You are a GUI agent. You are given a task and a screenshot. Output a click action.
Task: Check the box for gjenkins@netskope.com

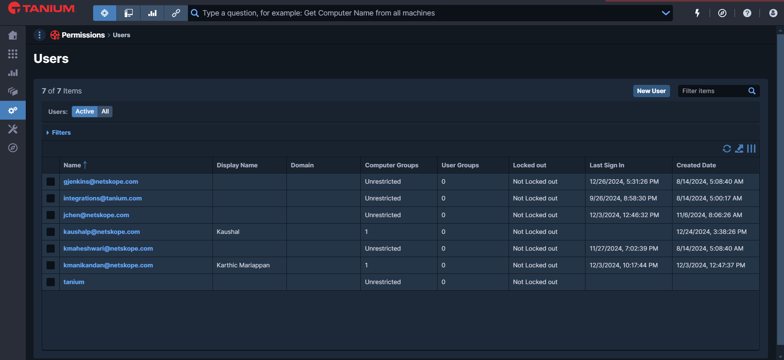click(51, 182)
